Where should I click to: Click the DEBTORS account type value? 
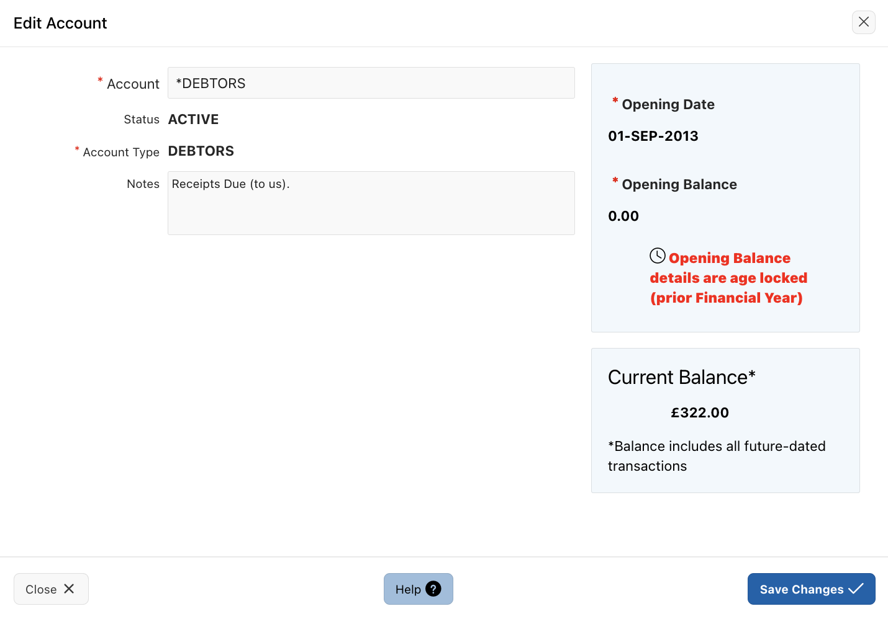click(201, 151)
